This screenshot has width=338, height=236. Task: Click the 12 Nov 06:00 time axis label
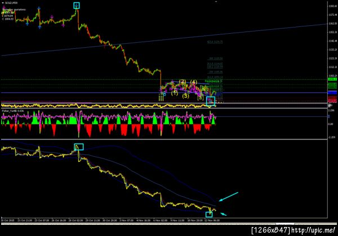click(212, 220)
